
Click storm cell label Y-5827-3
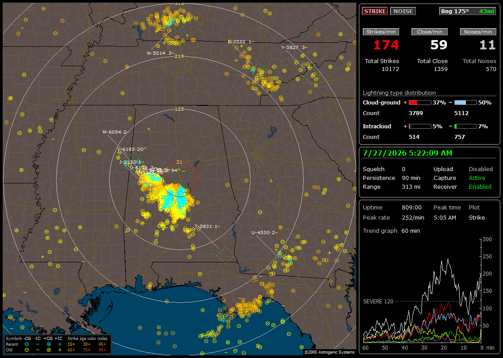(x=294, y=47)
